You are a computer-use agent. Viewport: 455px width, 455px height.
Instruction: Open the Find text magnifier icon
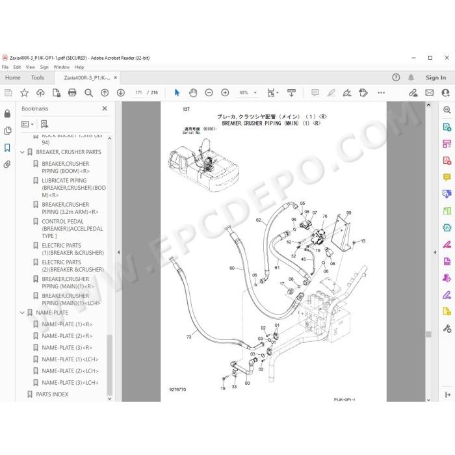(x=88, y=92)
